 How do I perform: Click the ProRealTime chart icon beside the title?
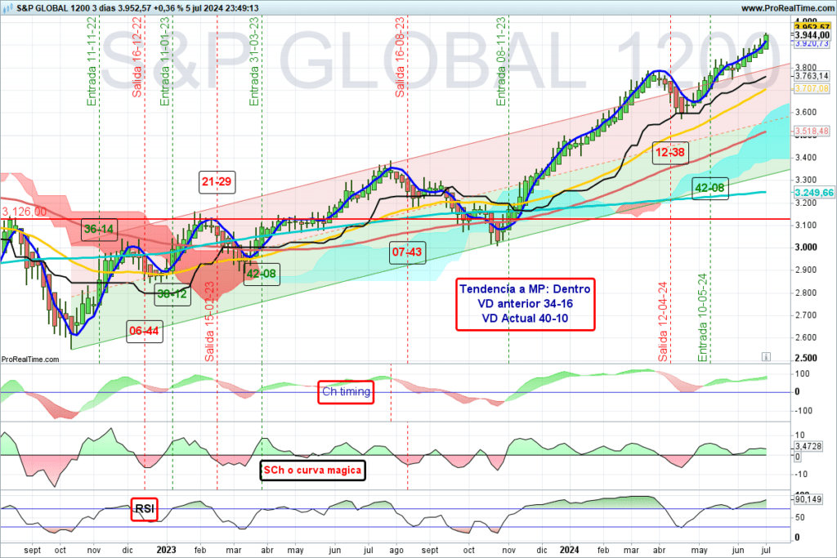(8, 8)
